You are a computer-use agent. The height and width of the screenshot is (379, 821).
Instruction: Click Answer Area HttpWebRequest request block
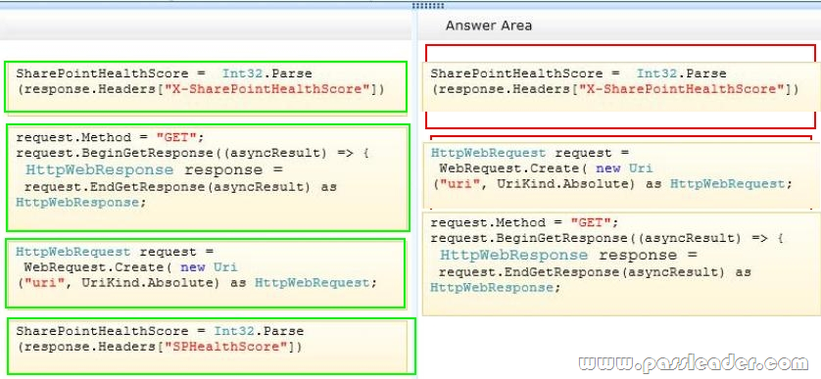tap(621, 175)
